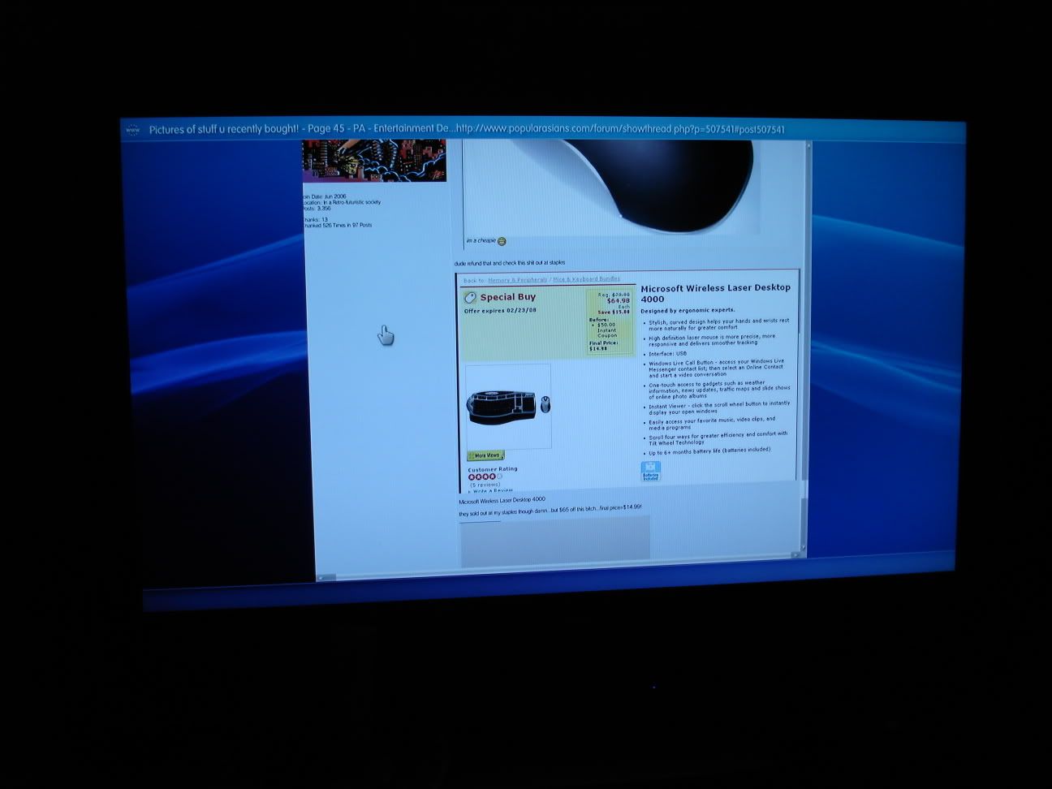1052x789 pixels.
Task: Click 'Thanked 526 Times in 97 Posts' text
Action: (x=338, y=225)
